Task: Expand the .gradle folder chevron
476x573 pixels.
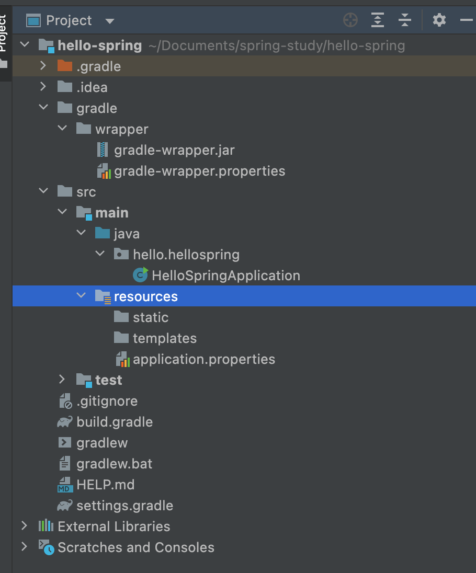Action: tap(43, 65)
